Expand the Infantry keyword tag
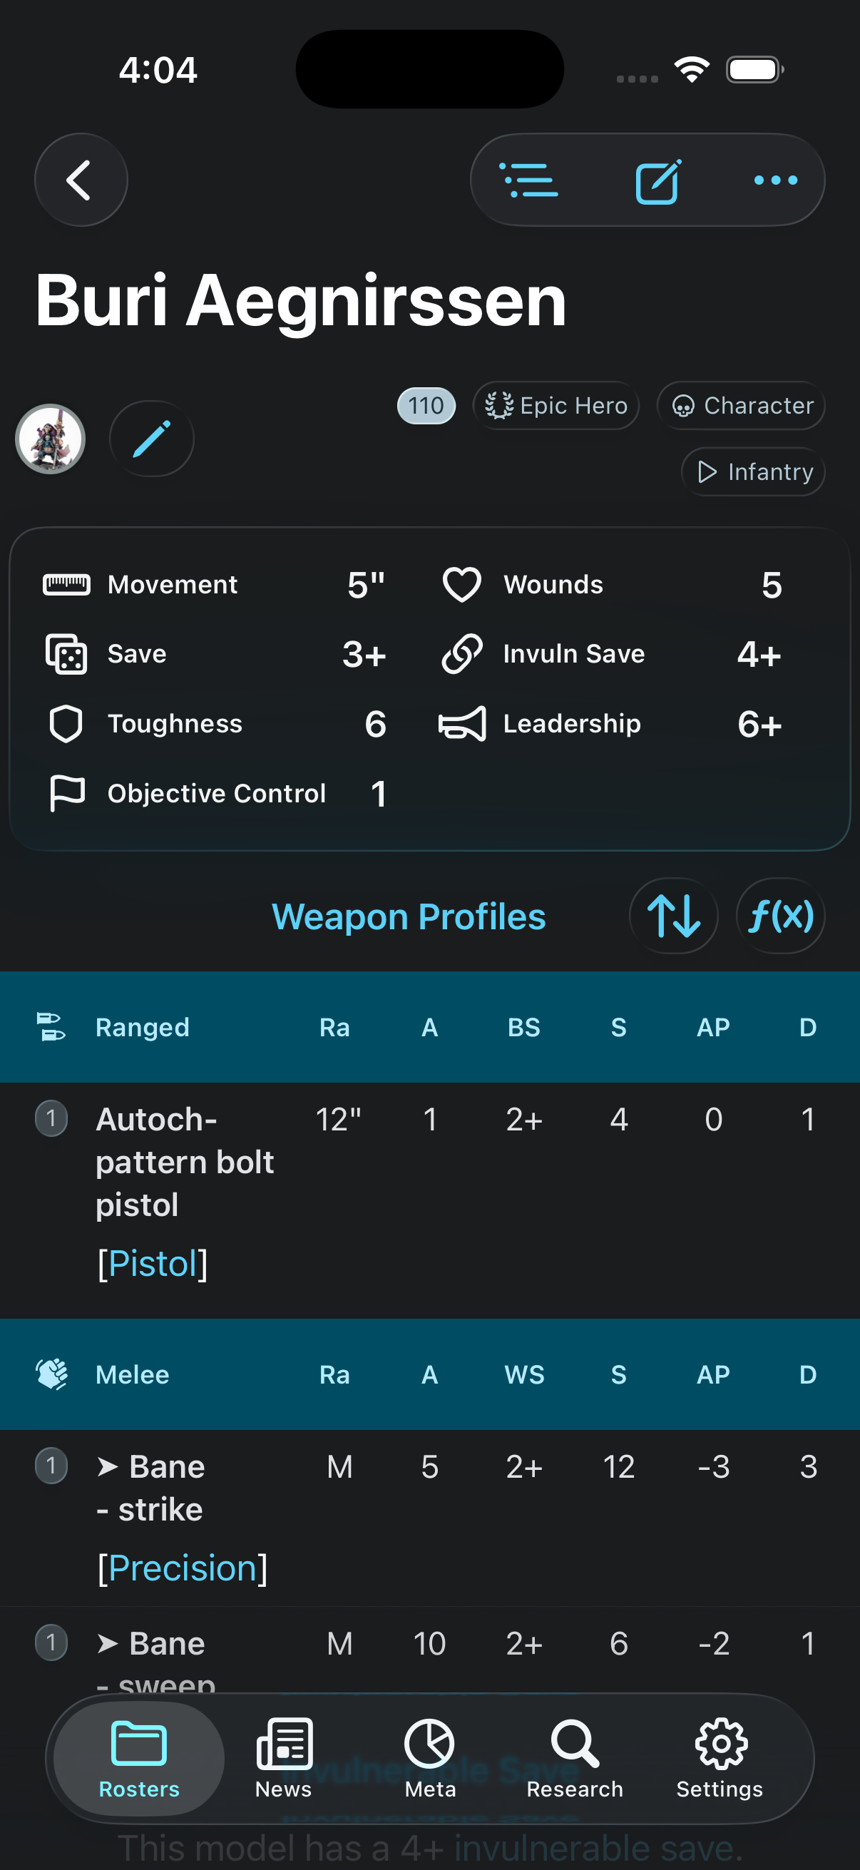 [753, 472]
